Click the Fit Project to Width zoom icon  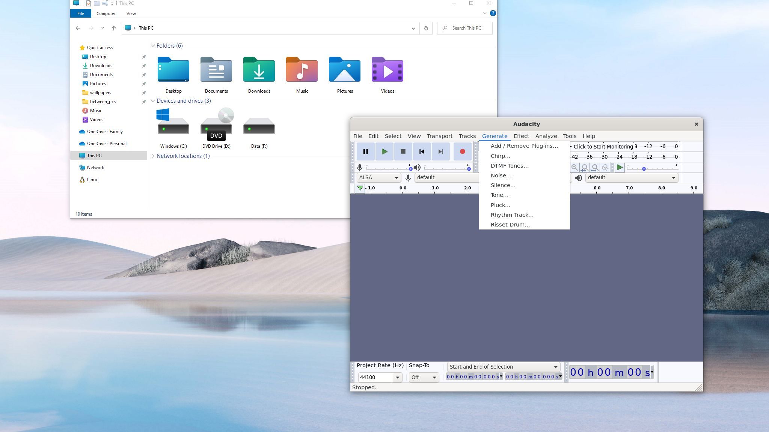[595, 168]
